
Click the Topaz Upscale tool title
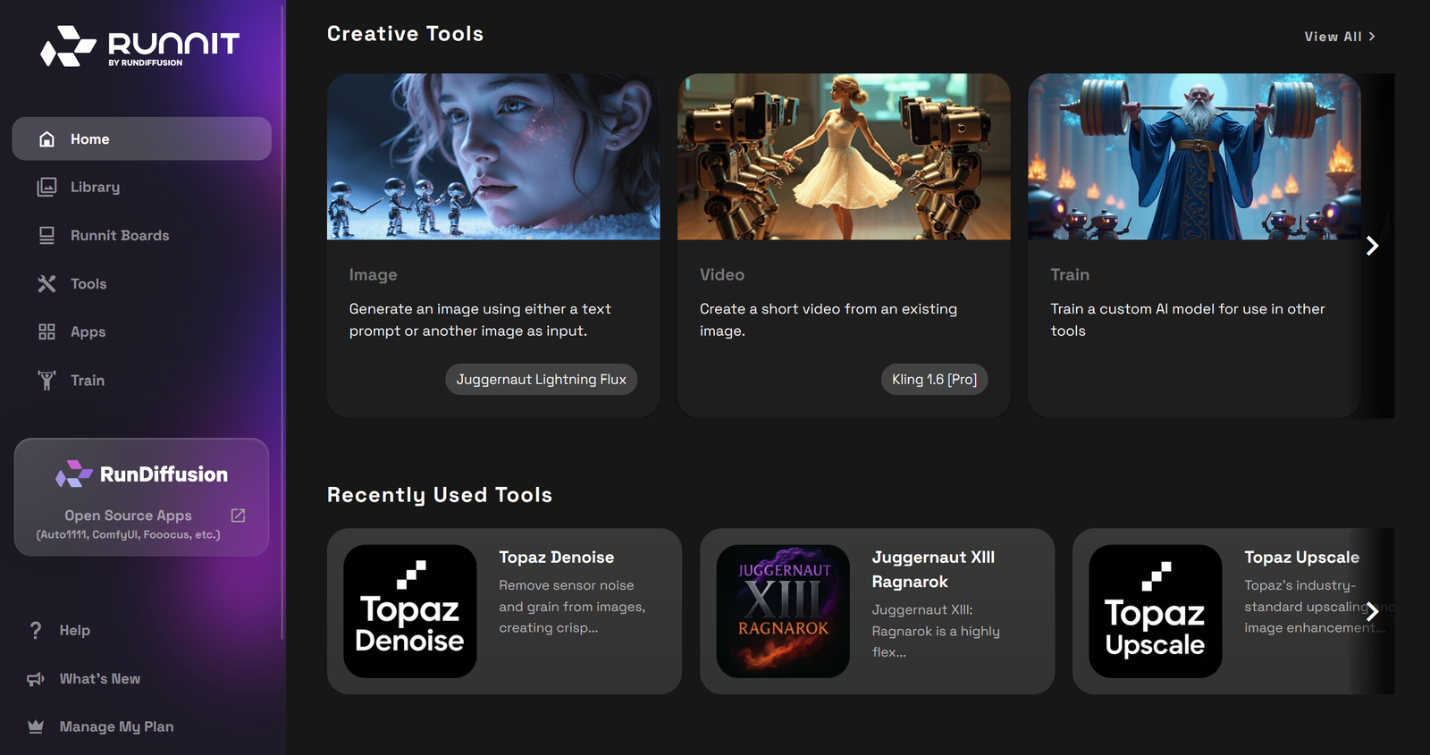[1302, 558]
